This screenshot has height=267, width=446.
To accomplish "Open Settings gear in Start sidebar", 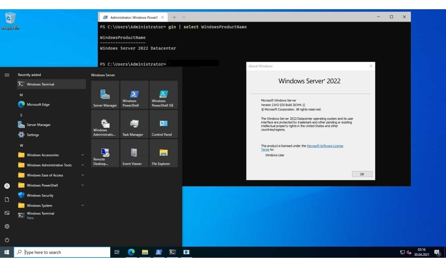I will [7, 226].
